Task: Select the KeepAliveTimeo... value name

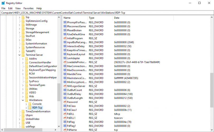Action: pyautogui.click(x=77, y=50)
